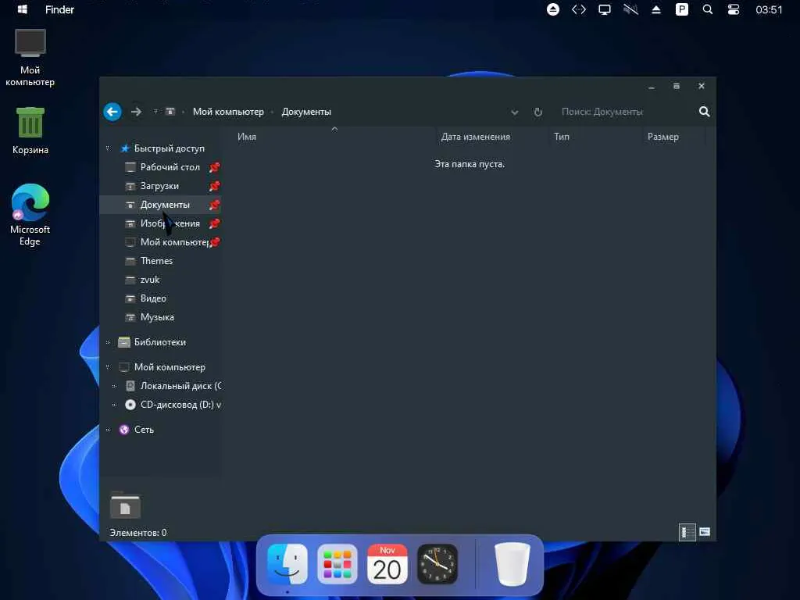Click the pin icon next to Загрузки
The height and width of the screenshot is (600, 800).
(214, 186)
